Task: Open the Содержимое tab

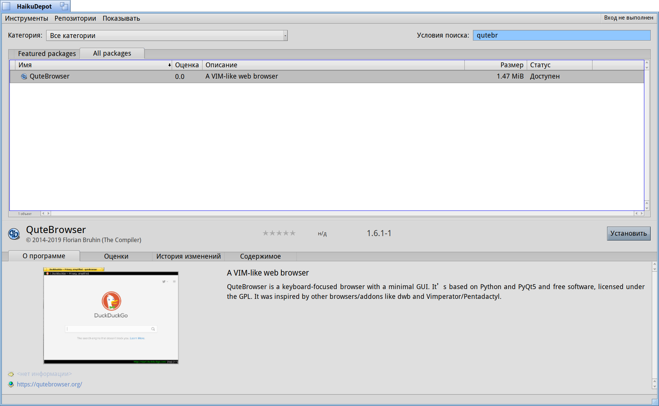Action: click(x=260, y=256)
